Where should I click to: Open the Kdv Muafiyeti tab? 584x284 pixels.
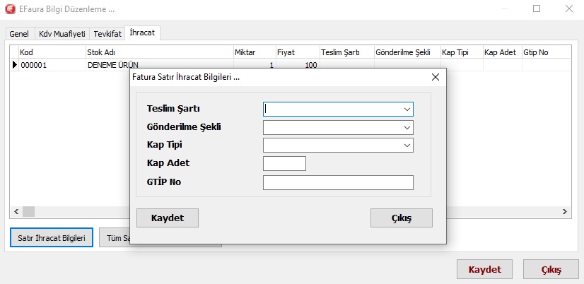click(x=61, y=34)
